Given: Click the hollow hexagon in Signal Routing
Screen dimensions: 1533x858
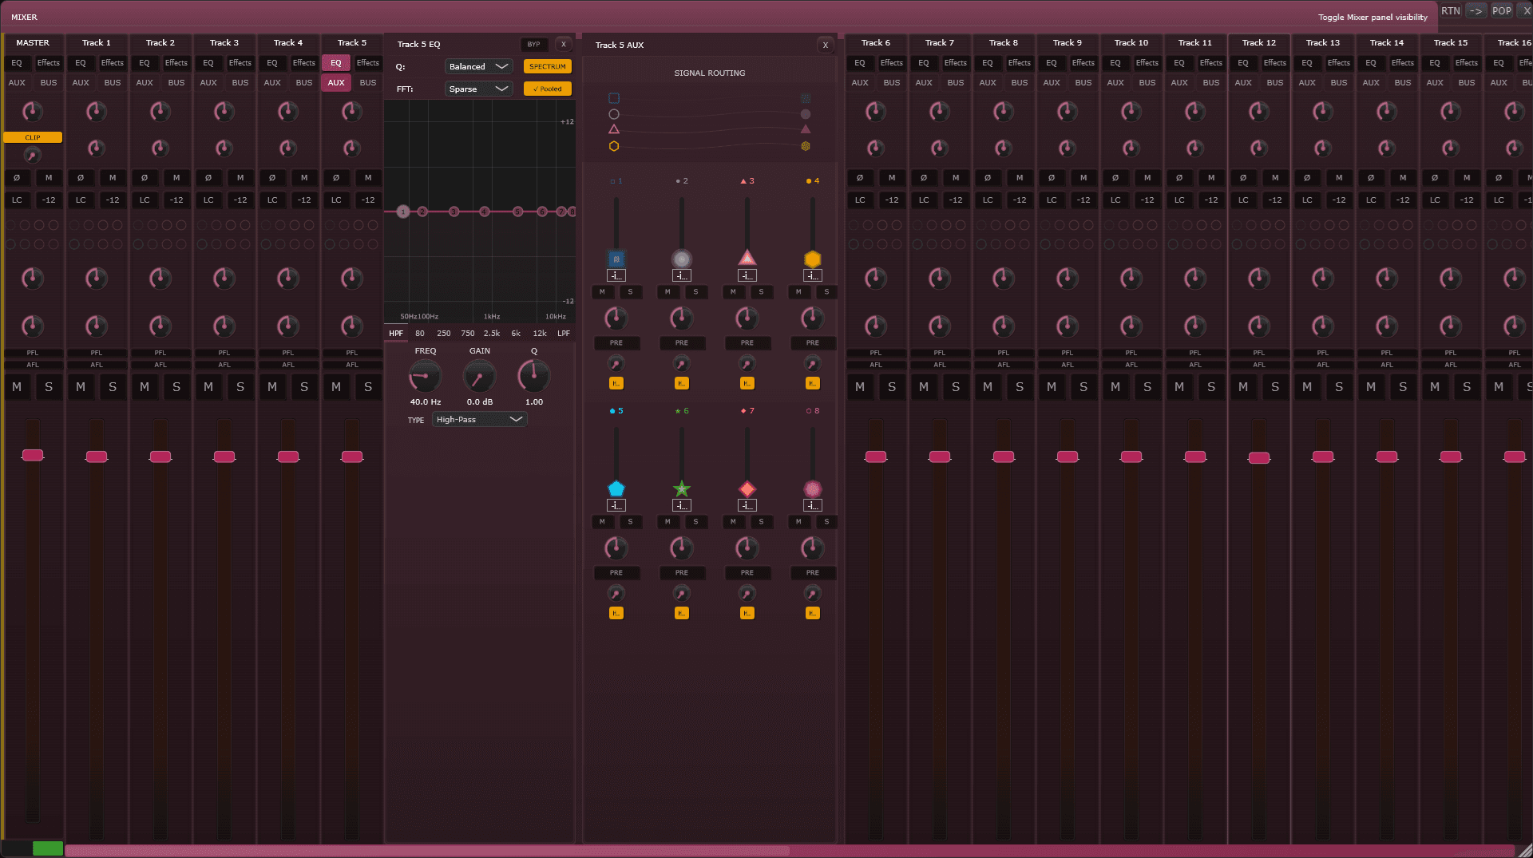Looking at the screenshot, I should [614, 146].
